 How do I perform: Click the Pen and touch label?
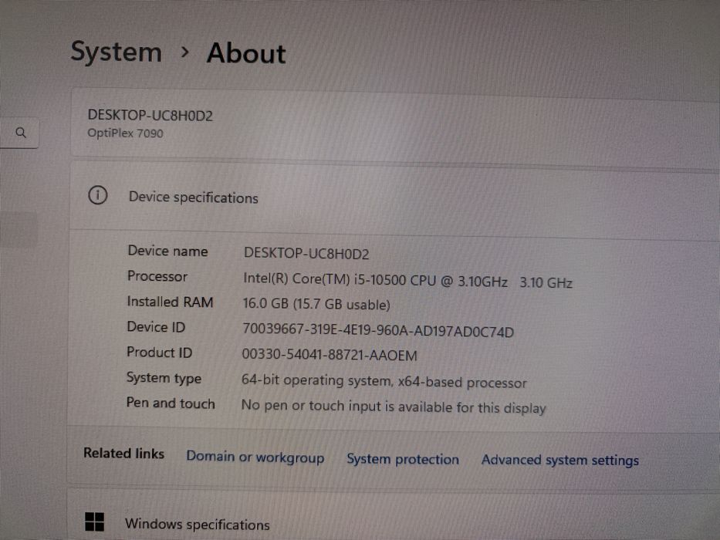point(171,403)
